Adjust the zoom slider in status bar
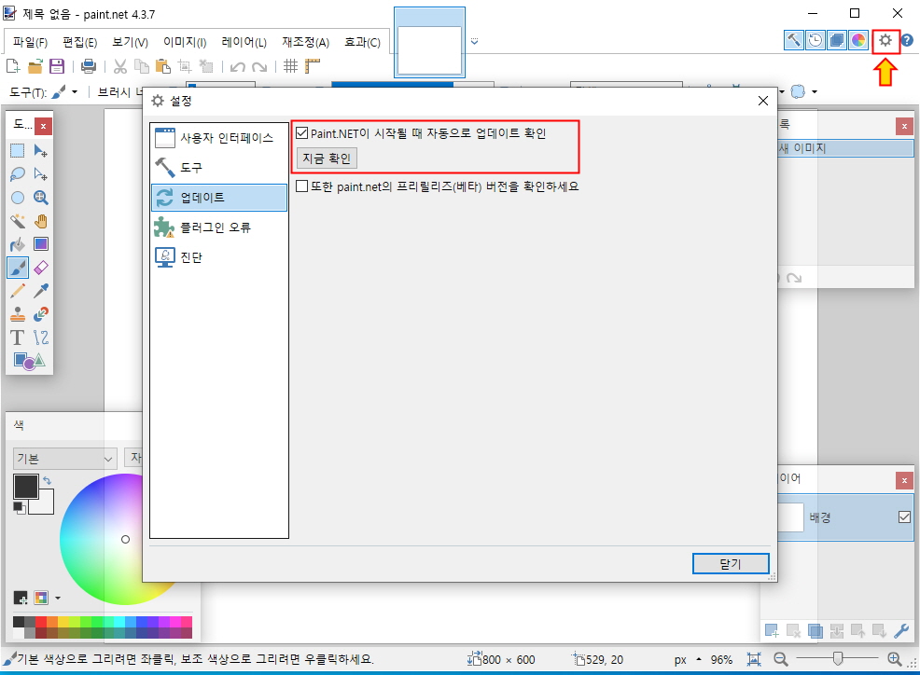Image resolution: width=920 pixels, height=675 pixels. pos(837,659)
